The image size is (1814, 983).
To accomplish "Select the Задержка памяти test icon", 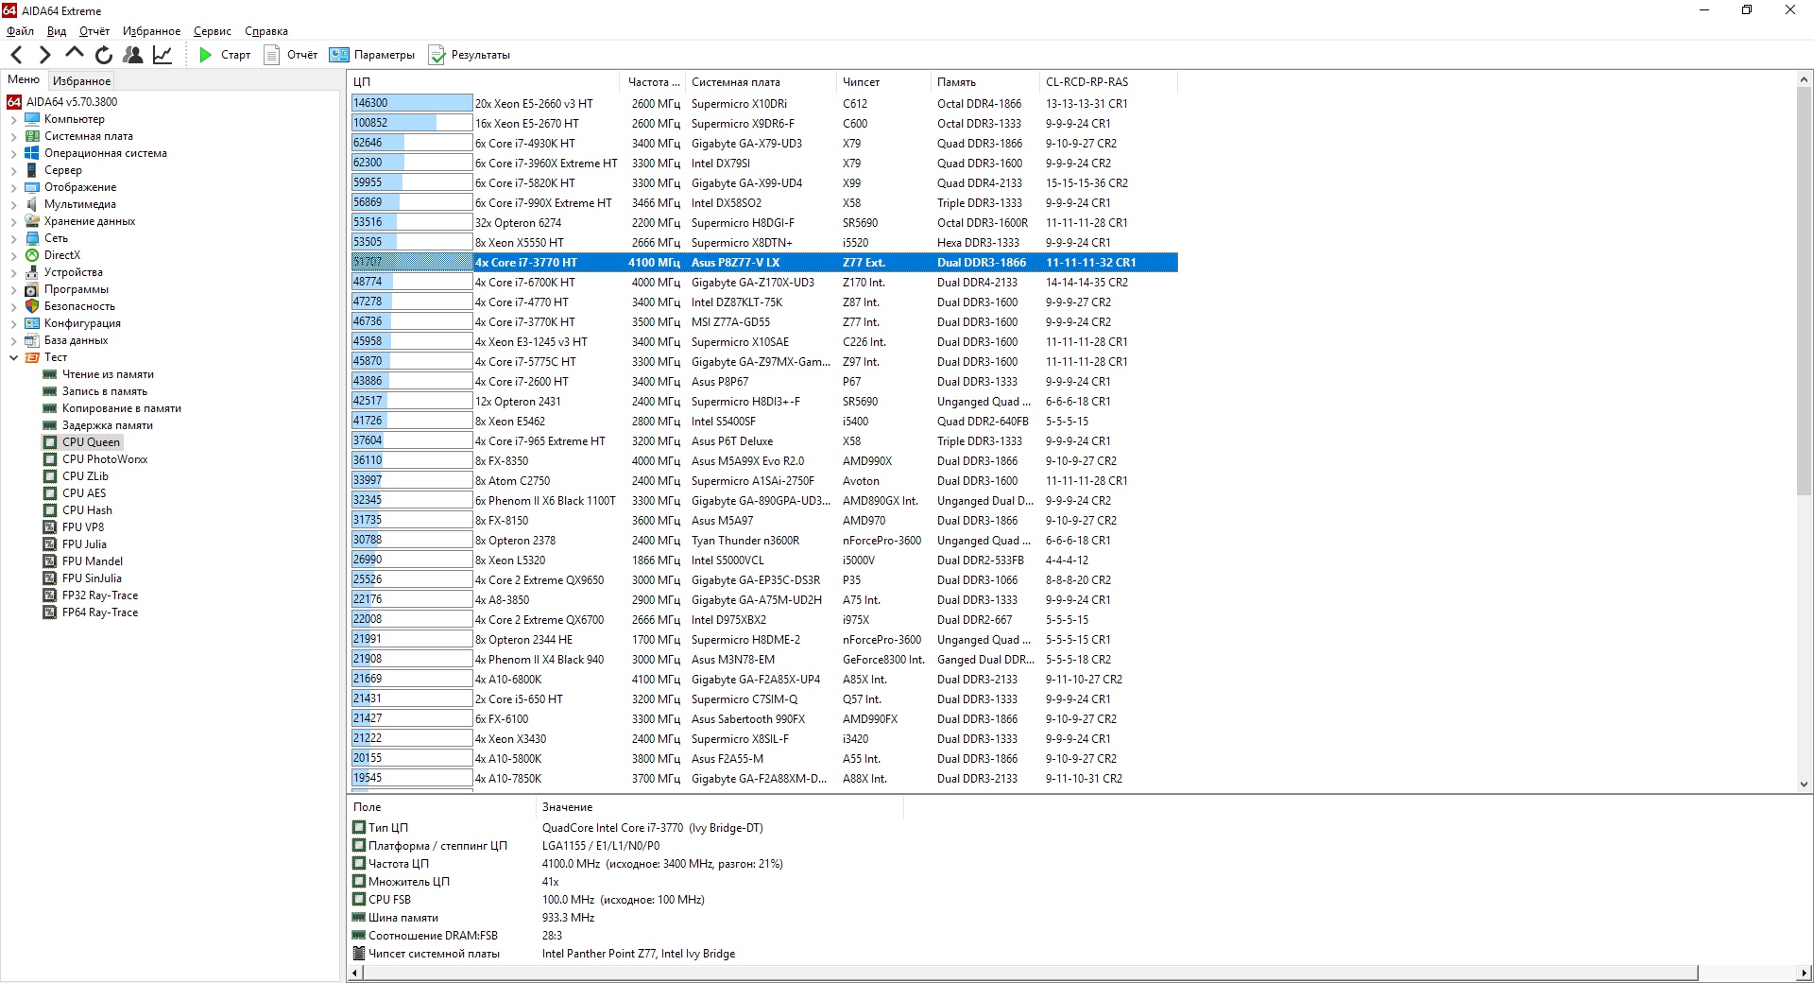I will click(50, 425).
